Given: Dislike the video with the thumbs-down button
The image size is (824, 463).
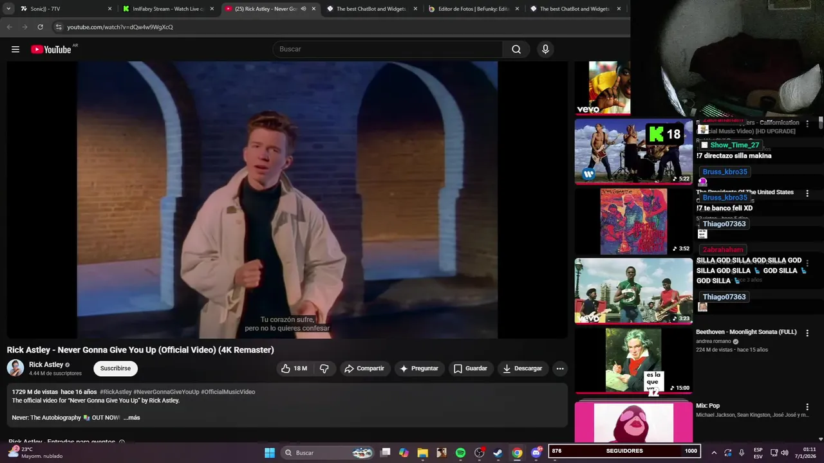Looking at the screenshot, I should pyautogui.click(x=324, y=368).
